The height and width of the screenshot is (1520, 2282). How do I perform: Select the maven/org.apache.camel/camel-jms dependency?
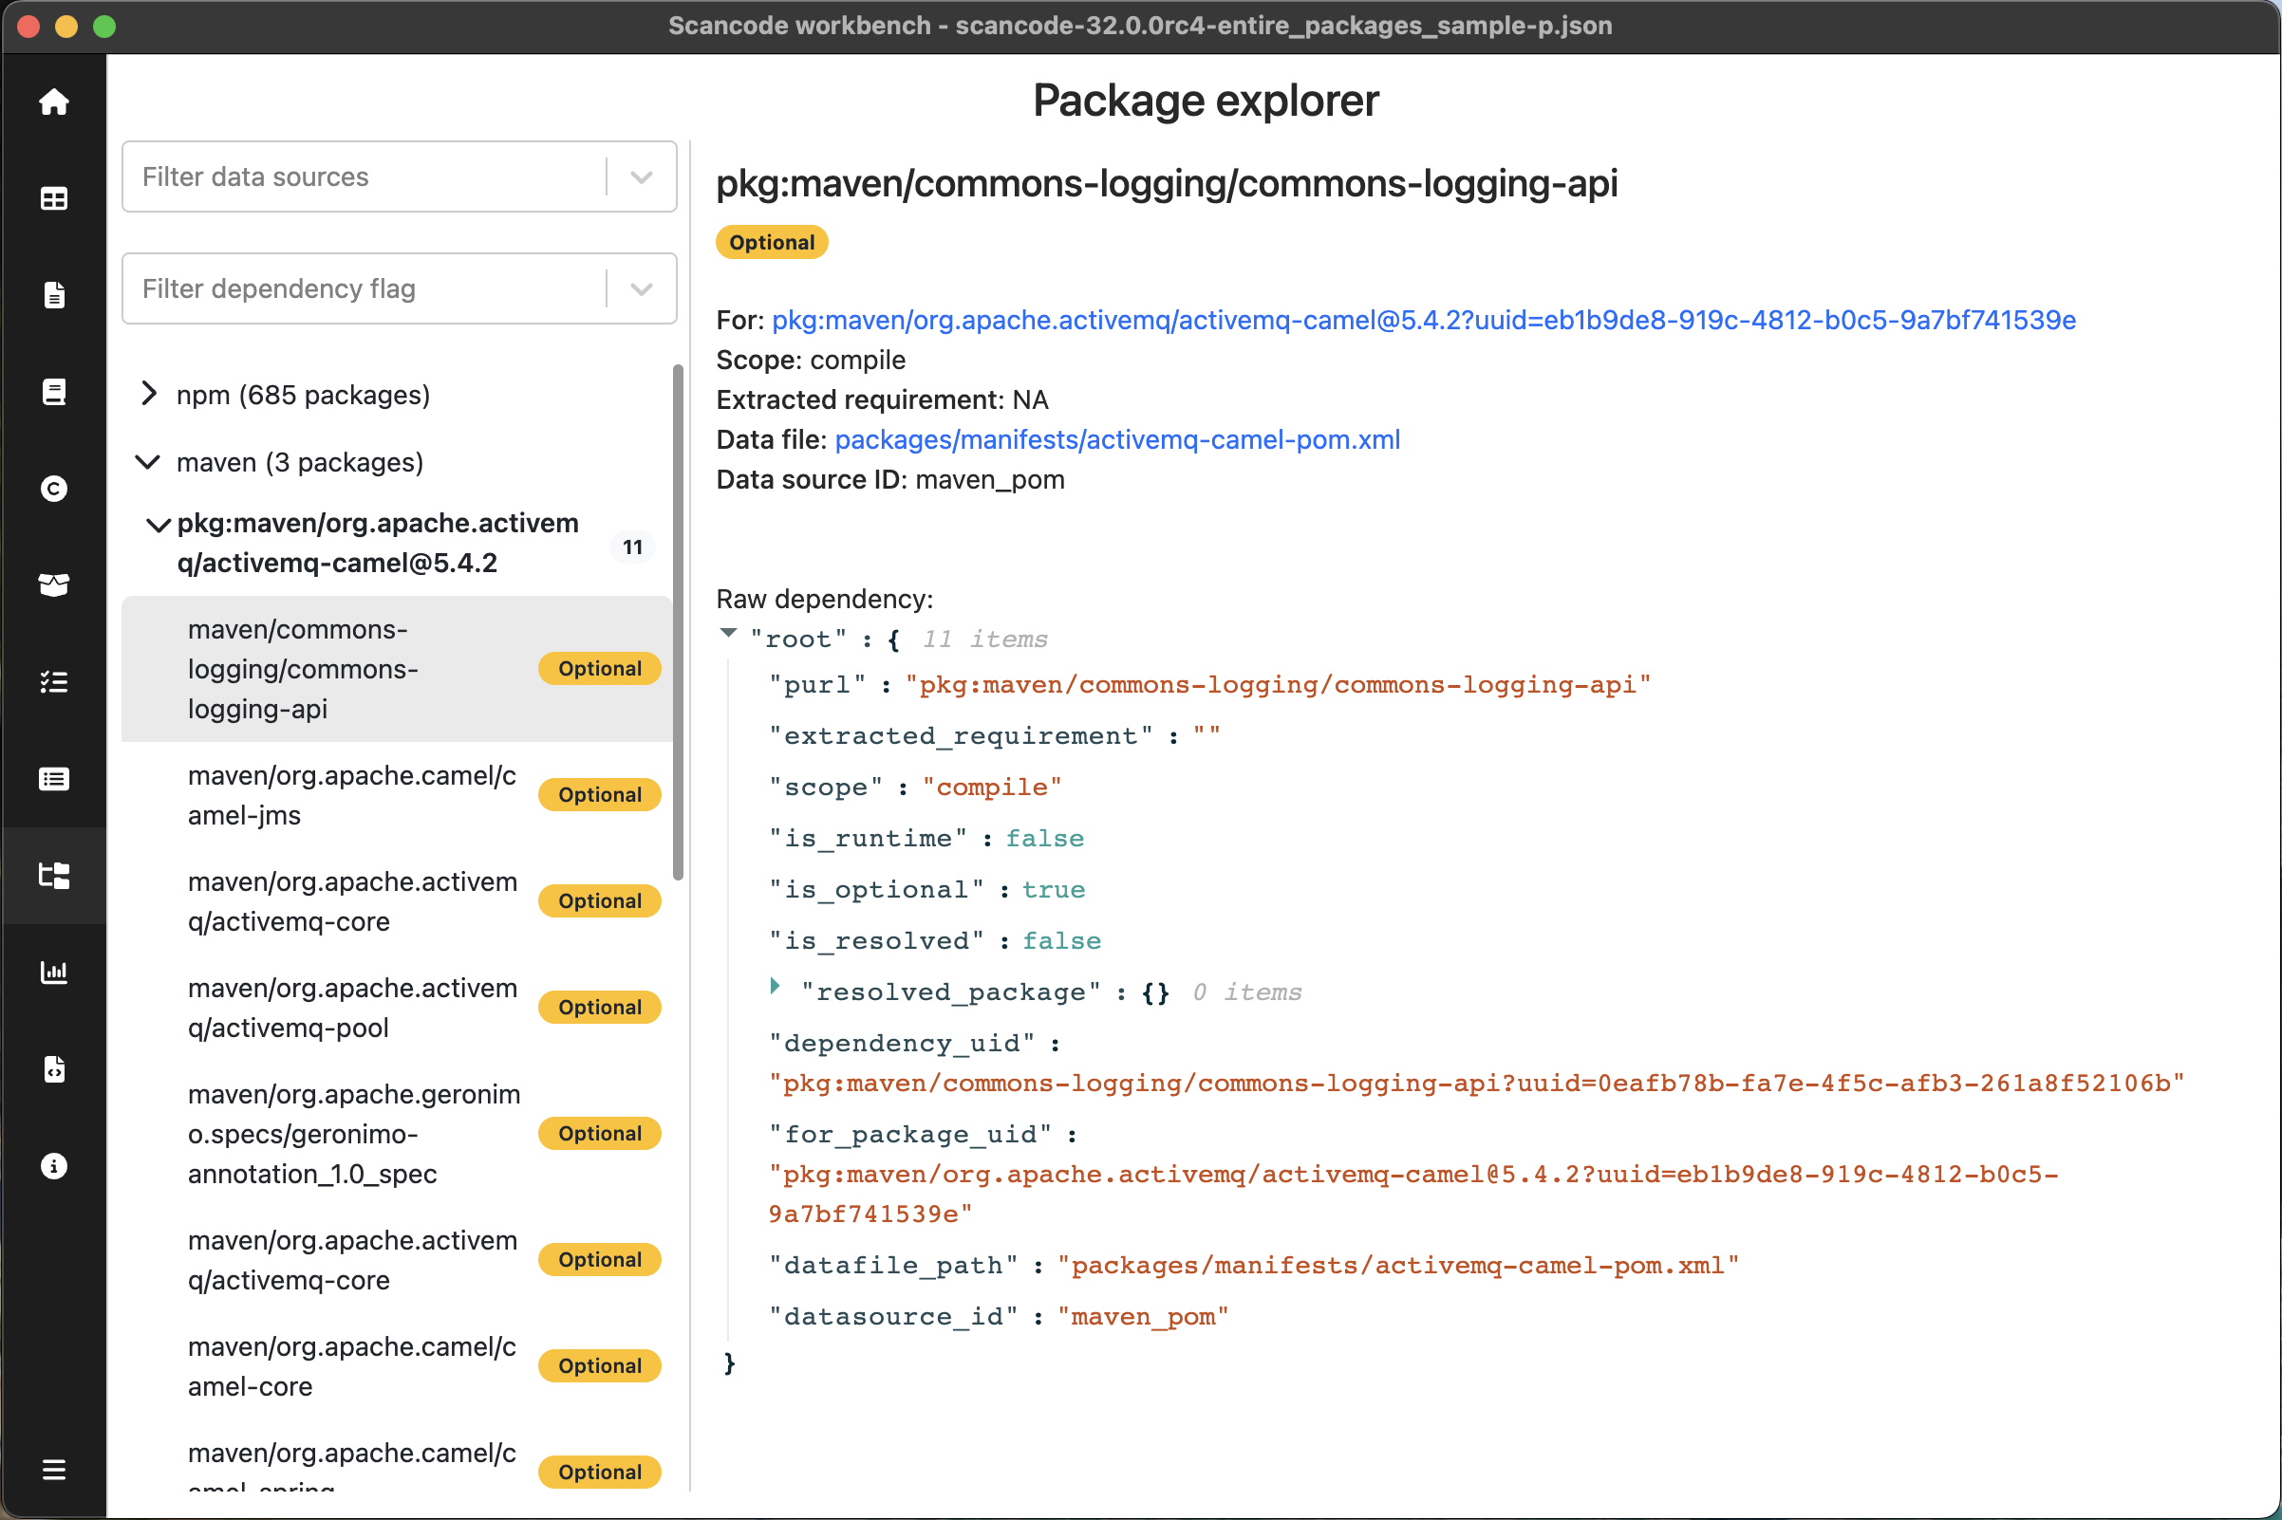point(397,796)
